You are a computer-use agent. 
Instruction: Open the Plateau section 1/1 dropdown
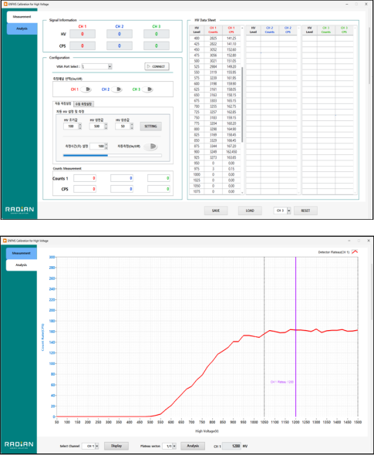tap(174, 446)
